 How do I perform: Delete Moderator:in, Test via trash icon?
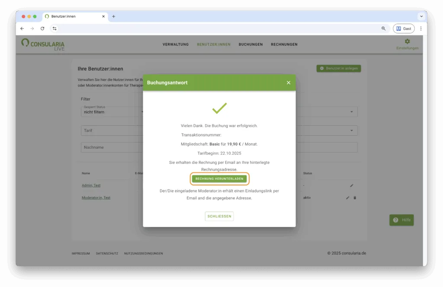pos(355,198)
